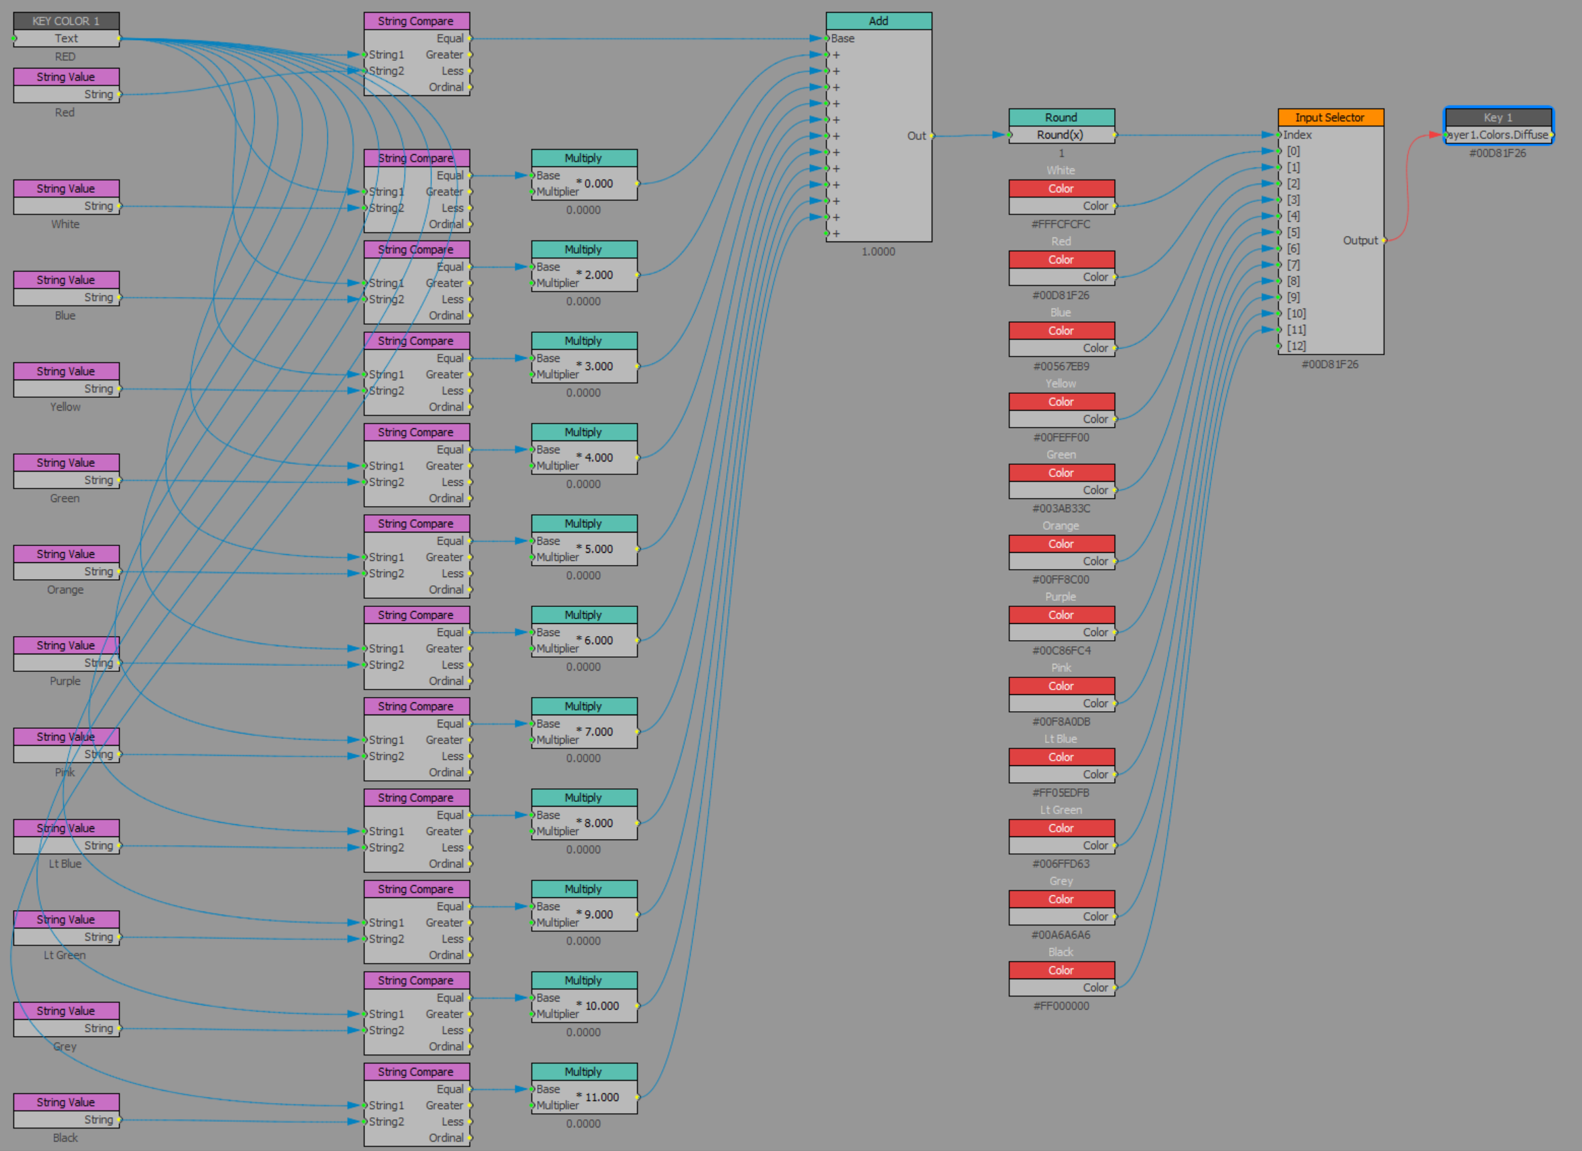This screenshot has height=1151, width=1582.
Task: Click the Input Selector node header
Action: coord(1329,117)
